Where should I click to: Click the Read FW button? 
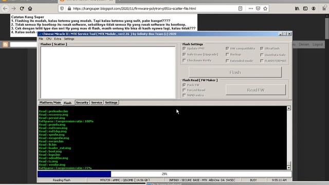[255, 90]
